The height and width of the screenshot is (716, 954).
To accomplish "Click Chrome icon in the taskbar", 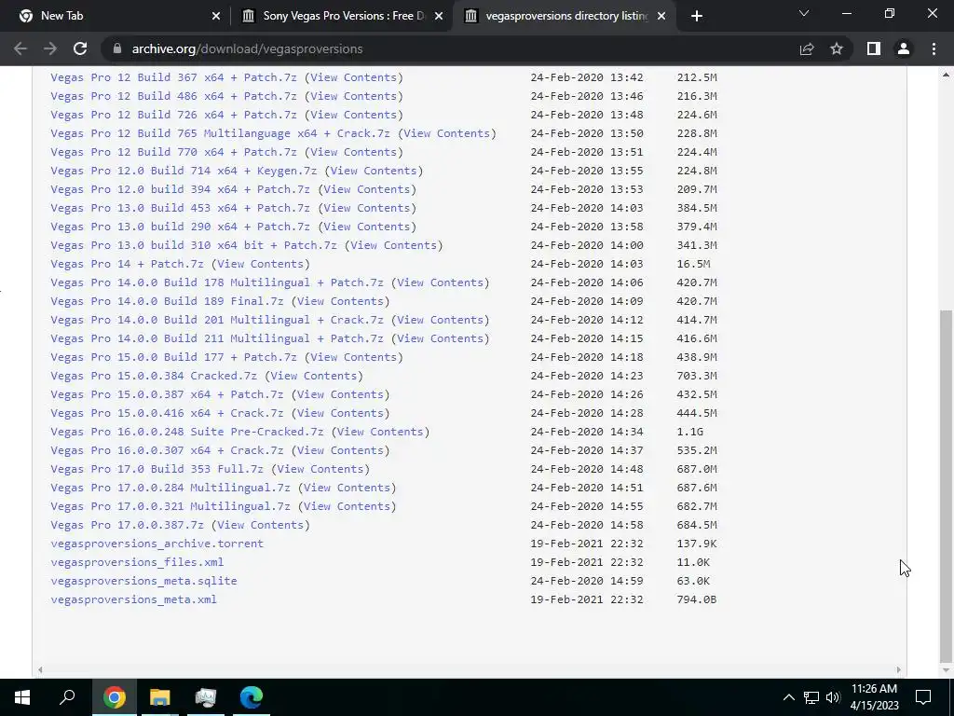I will [x=114, y=697].
